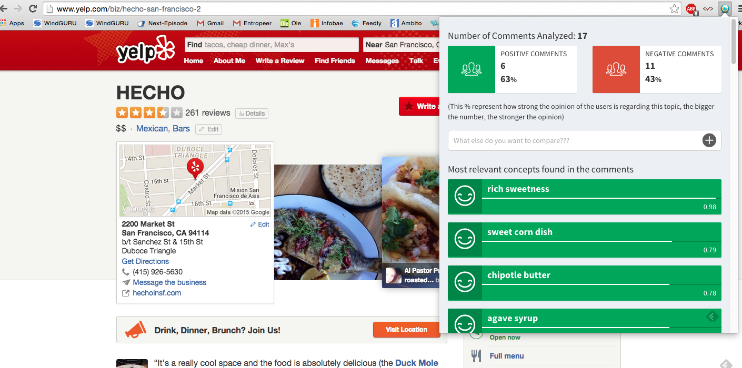Click the negative comments people icon
This screenshot has width=742, height=368.
point(616,69)
